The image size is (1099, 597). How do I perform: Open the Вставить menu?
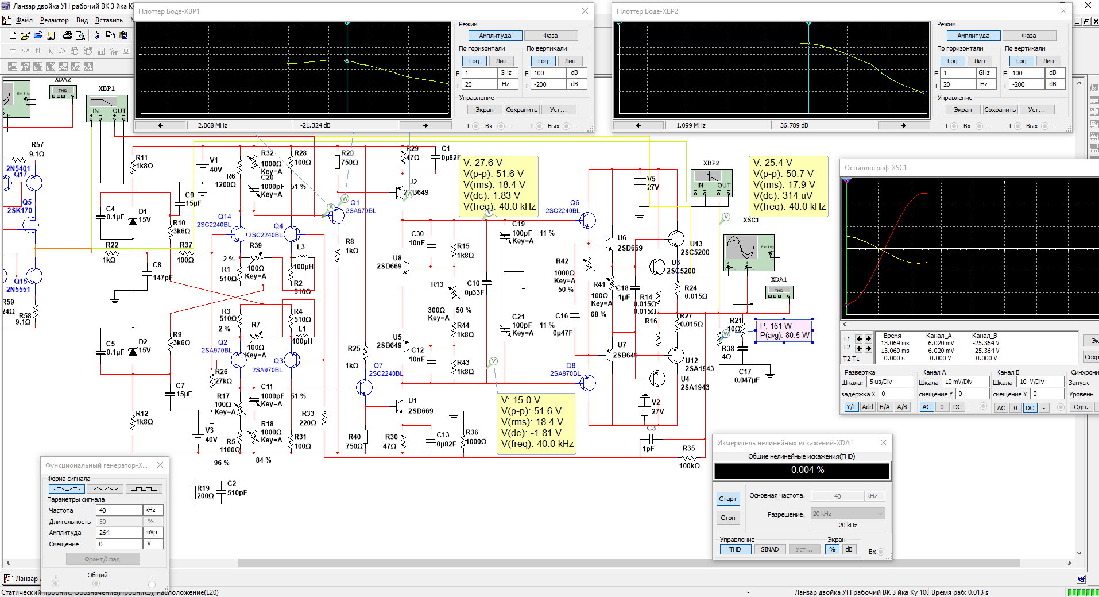pyautogui.click(x=109, y=20)
